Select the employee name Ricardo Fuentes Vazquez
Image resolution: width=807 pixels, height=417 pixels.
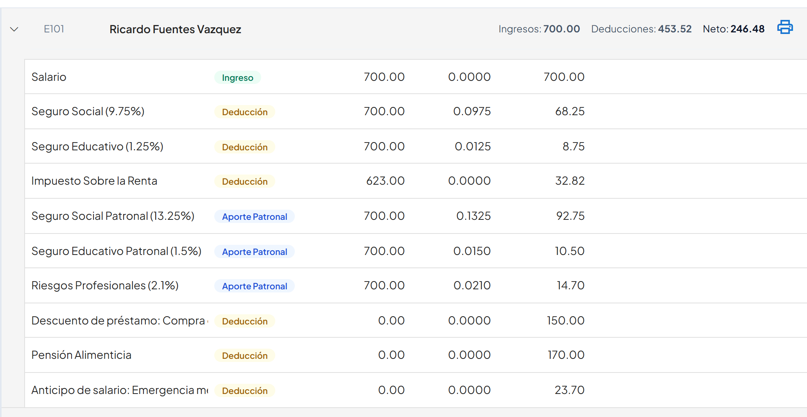pyautogui.click(x=175, y=29)
